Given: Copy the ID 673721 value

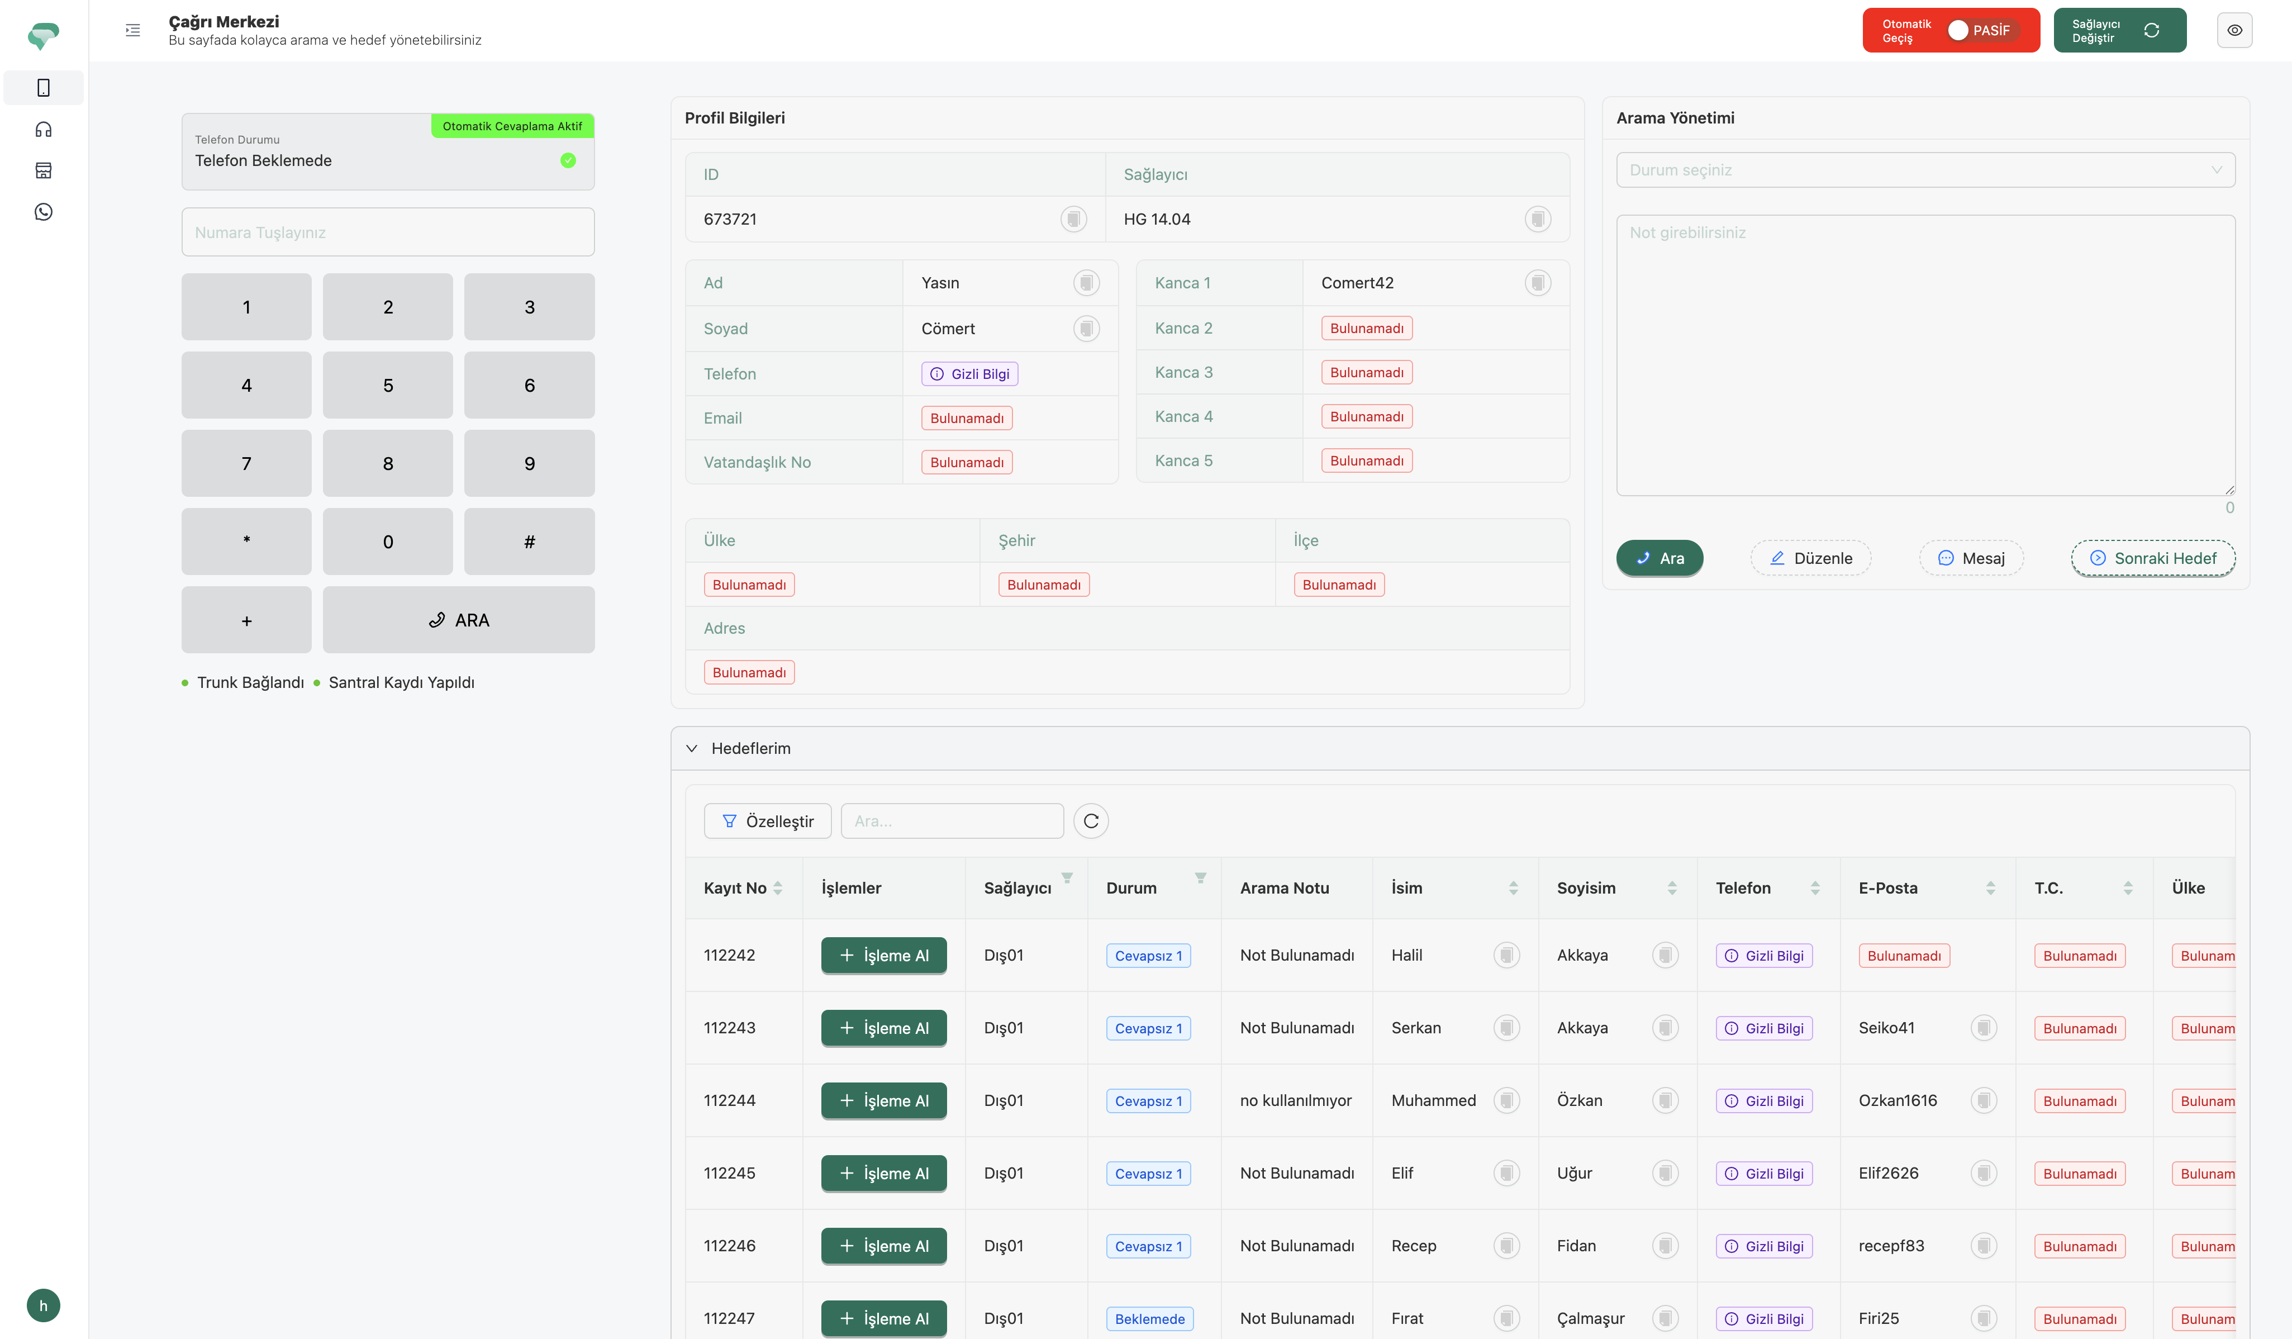Looking at the screenshot, I should click(1073, 219).
